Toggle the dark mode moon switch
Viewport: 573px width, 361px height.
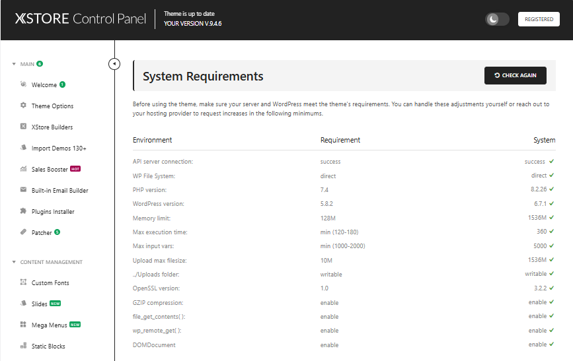pyautogui.click(x=497, y=19)
